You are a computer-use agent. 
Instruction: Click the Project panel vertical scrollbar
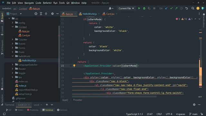59,57
